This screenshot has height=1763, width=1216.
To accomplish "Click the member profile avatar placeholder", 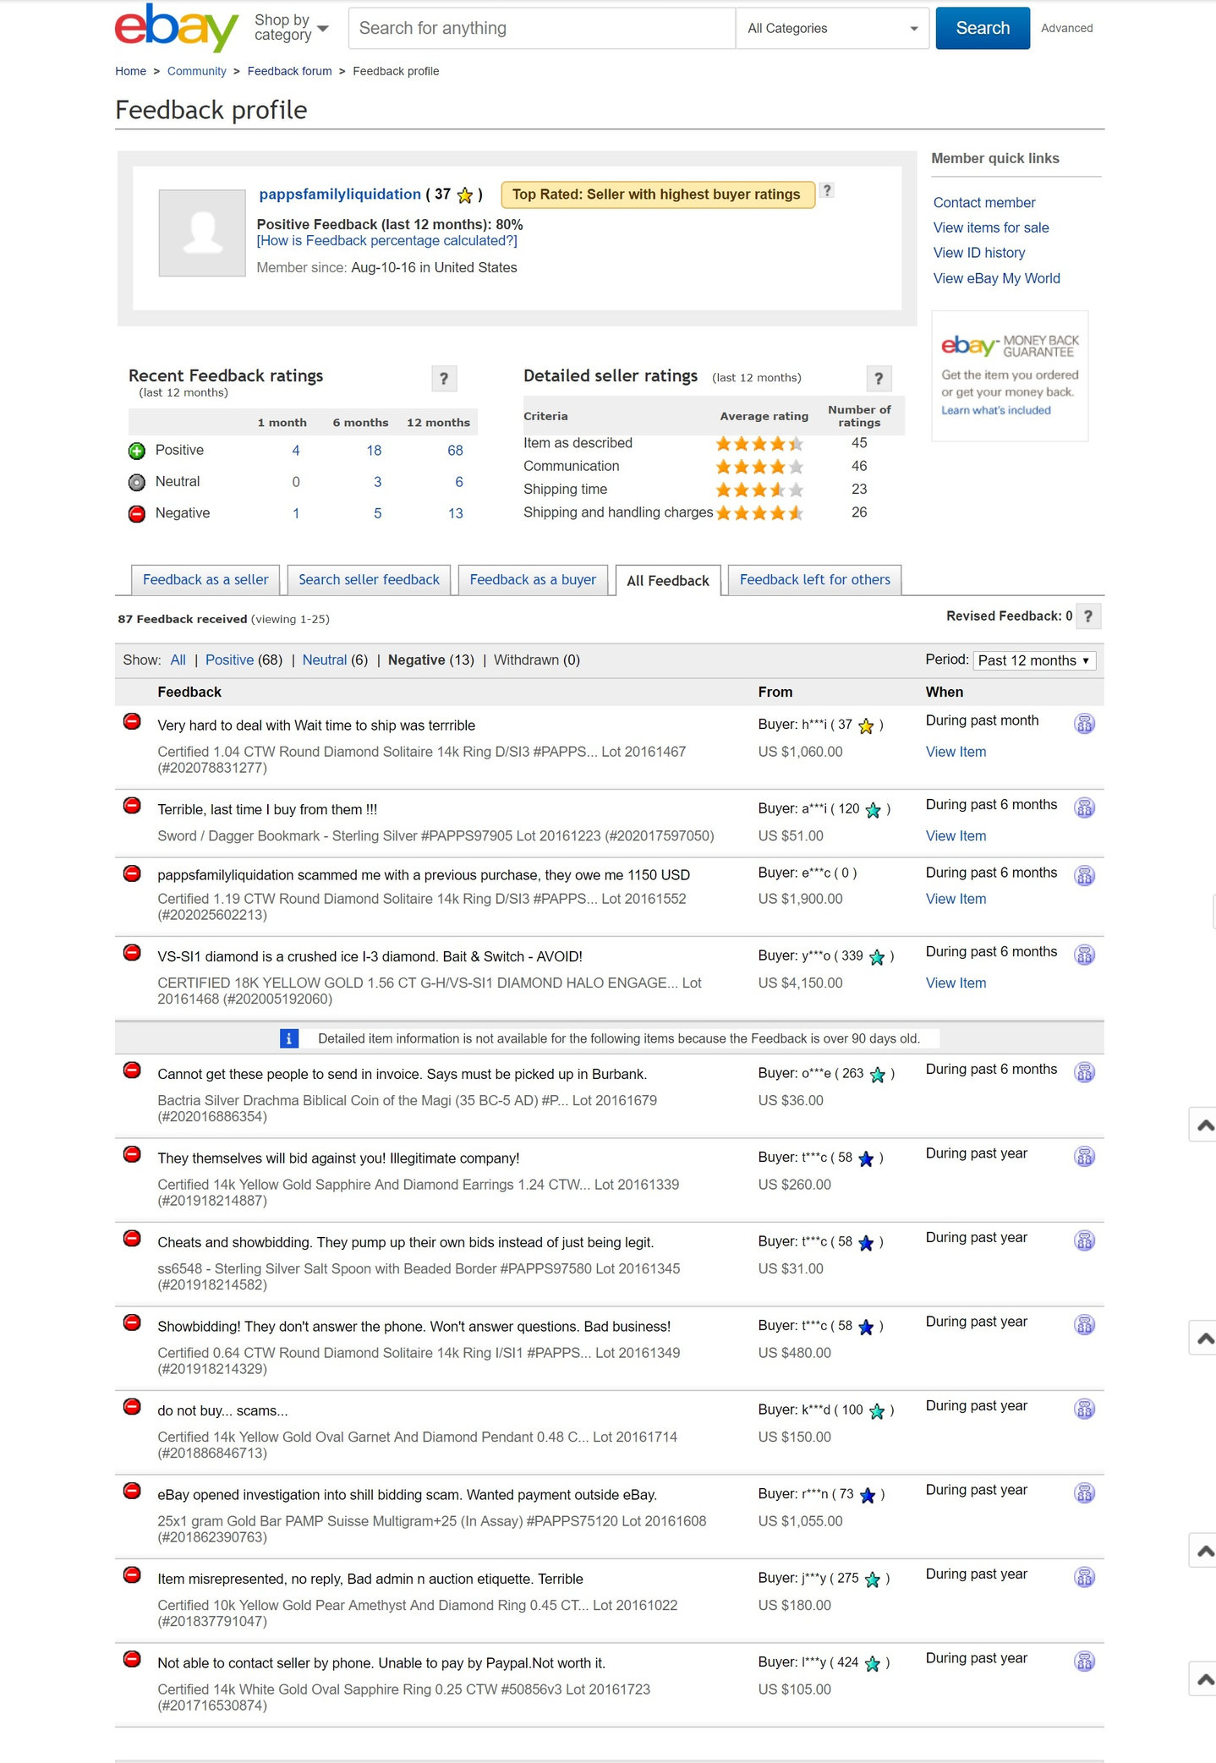I will [202, 233].
